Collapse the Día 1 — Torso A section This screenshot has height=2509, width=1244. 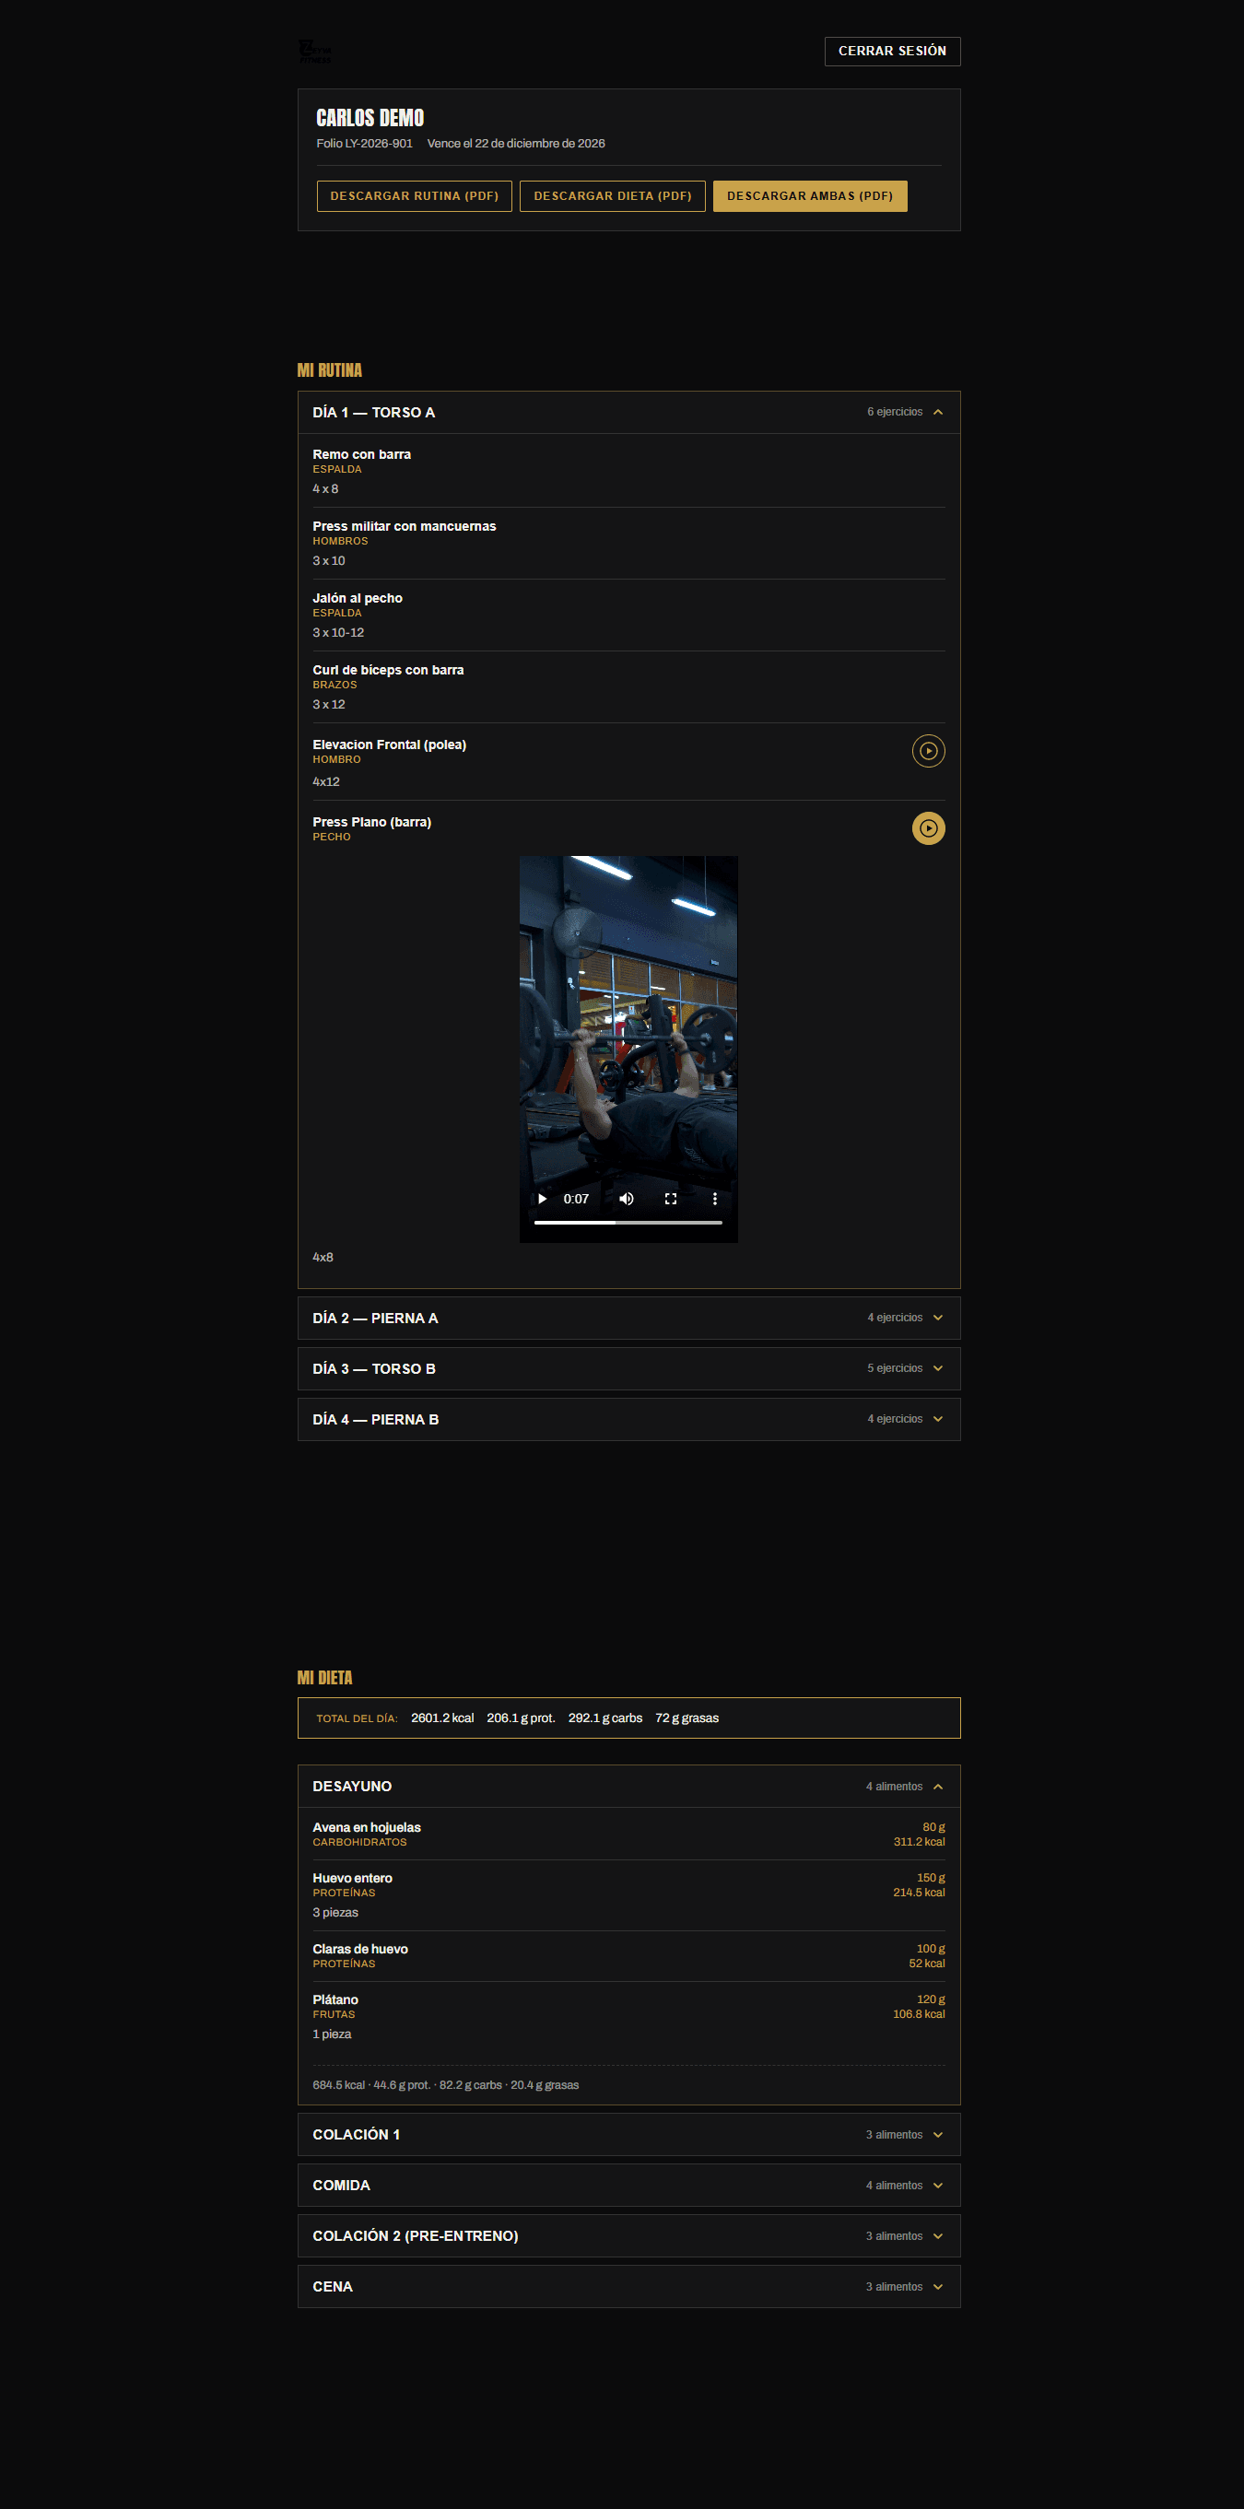629,413
